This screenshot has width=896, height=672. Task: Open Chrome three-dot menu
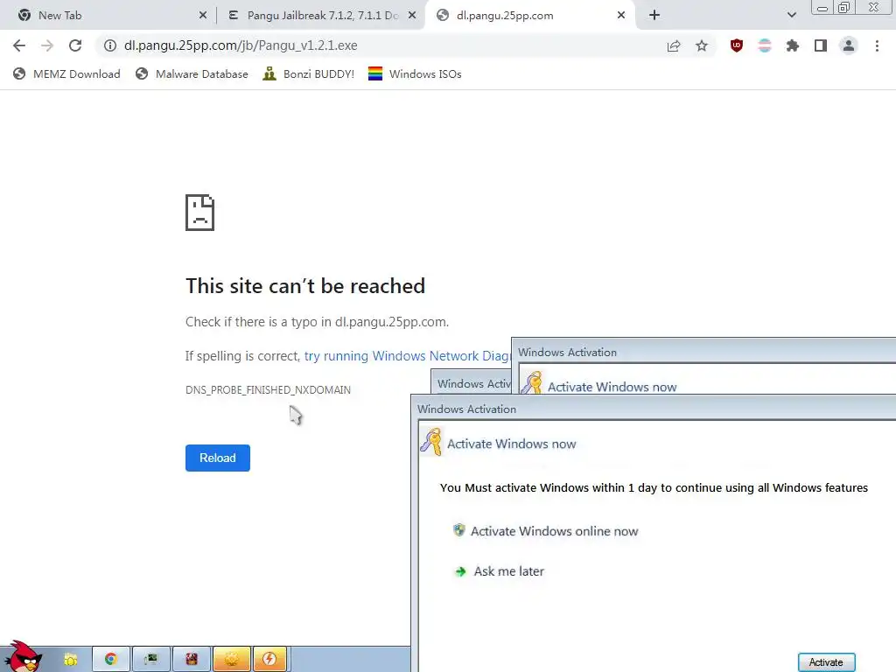pos(877,45)
